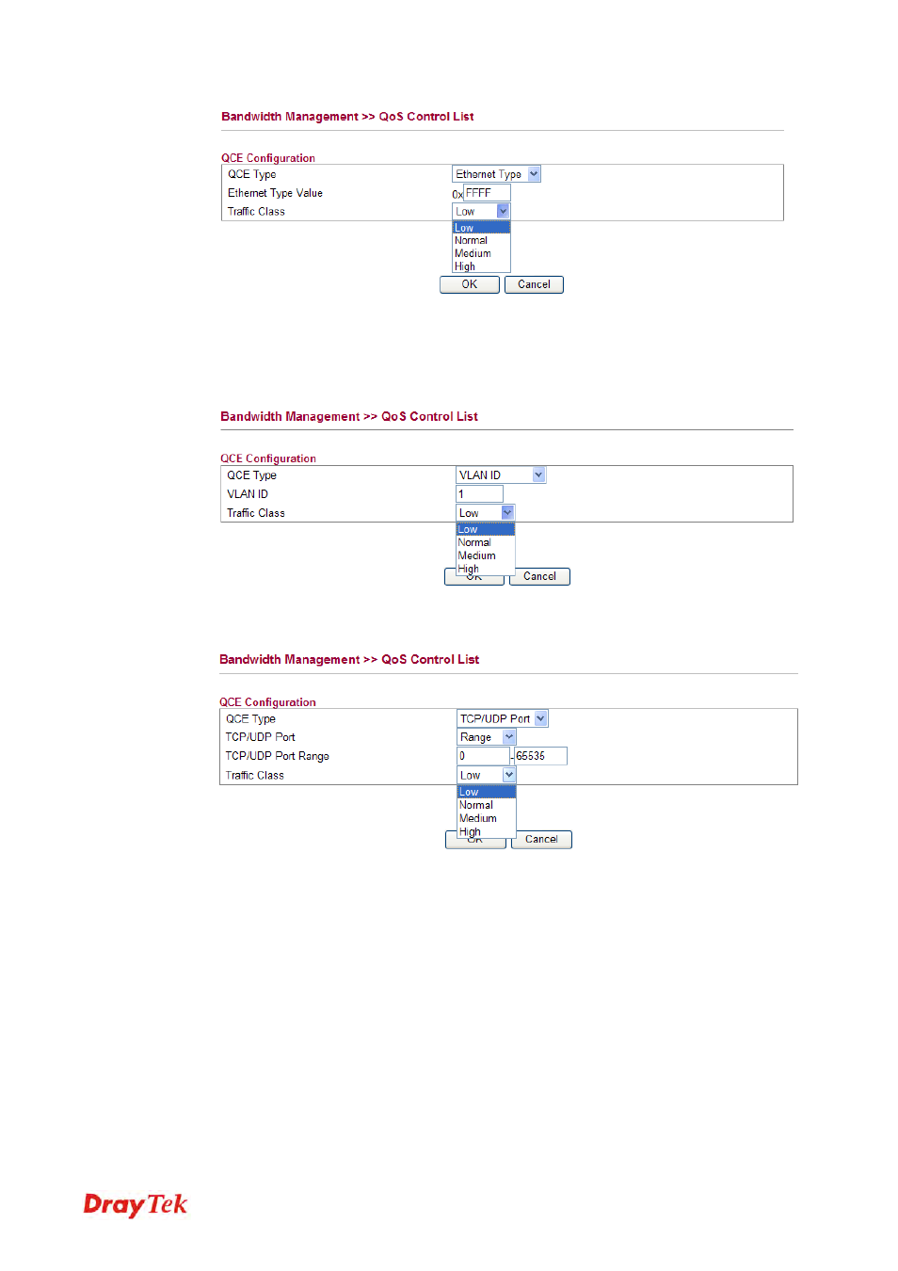Viewport: 898px width, 1271px height.
Task: Select Normal in the VLAN ID traffic class list
Action: point(484,543)
